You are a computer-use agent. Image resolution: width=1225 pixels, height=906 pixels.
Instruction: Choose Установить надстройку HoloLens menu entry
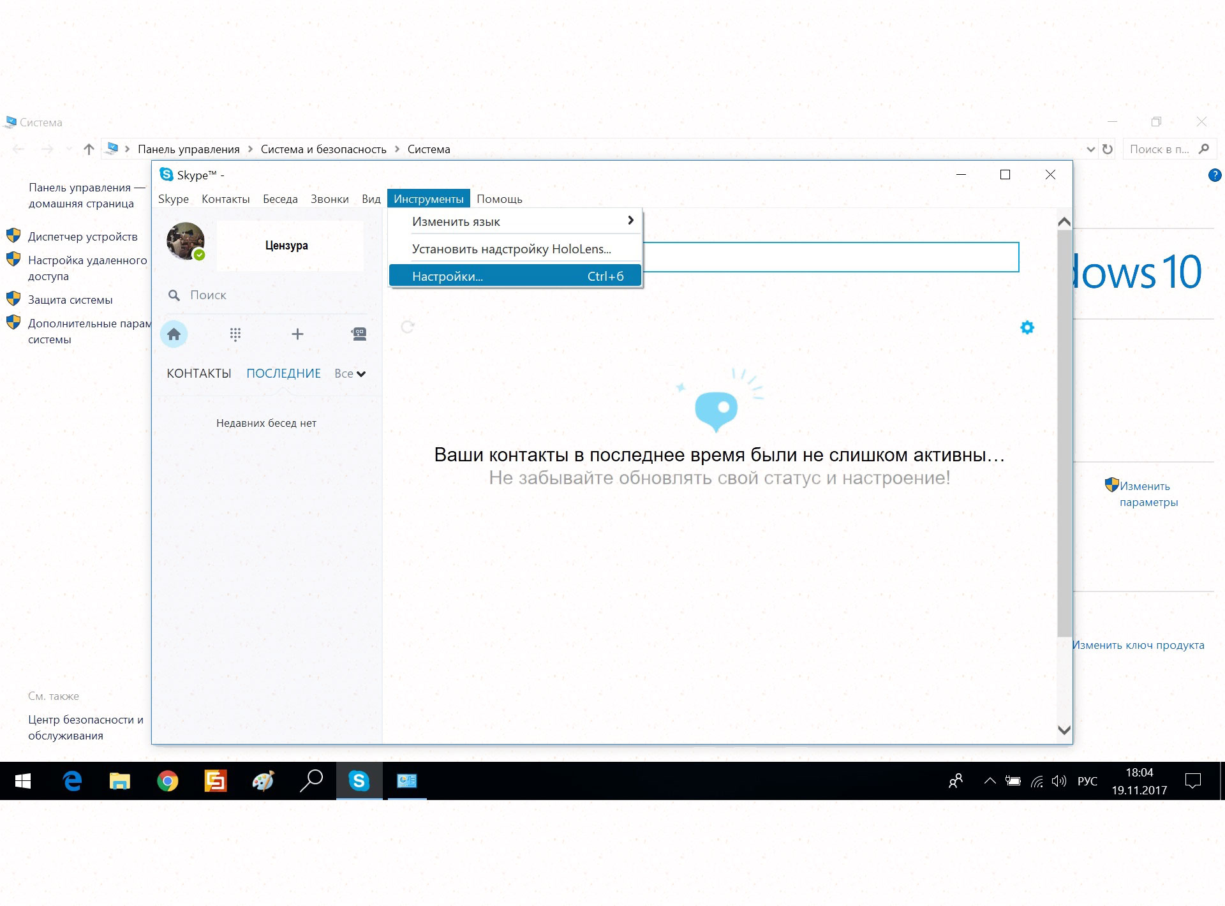(x=512, y=249)
